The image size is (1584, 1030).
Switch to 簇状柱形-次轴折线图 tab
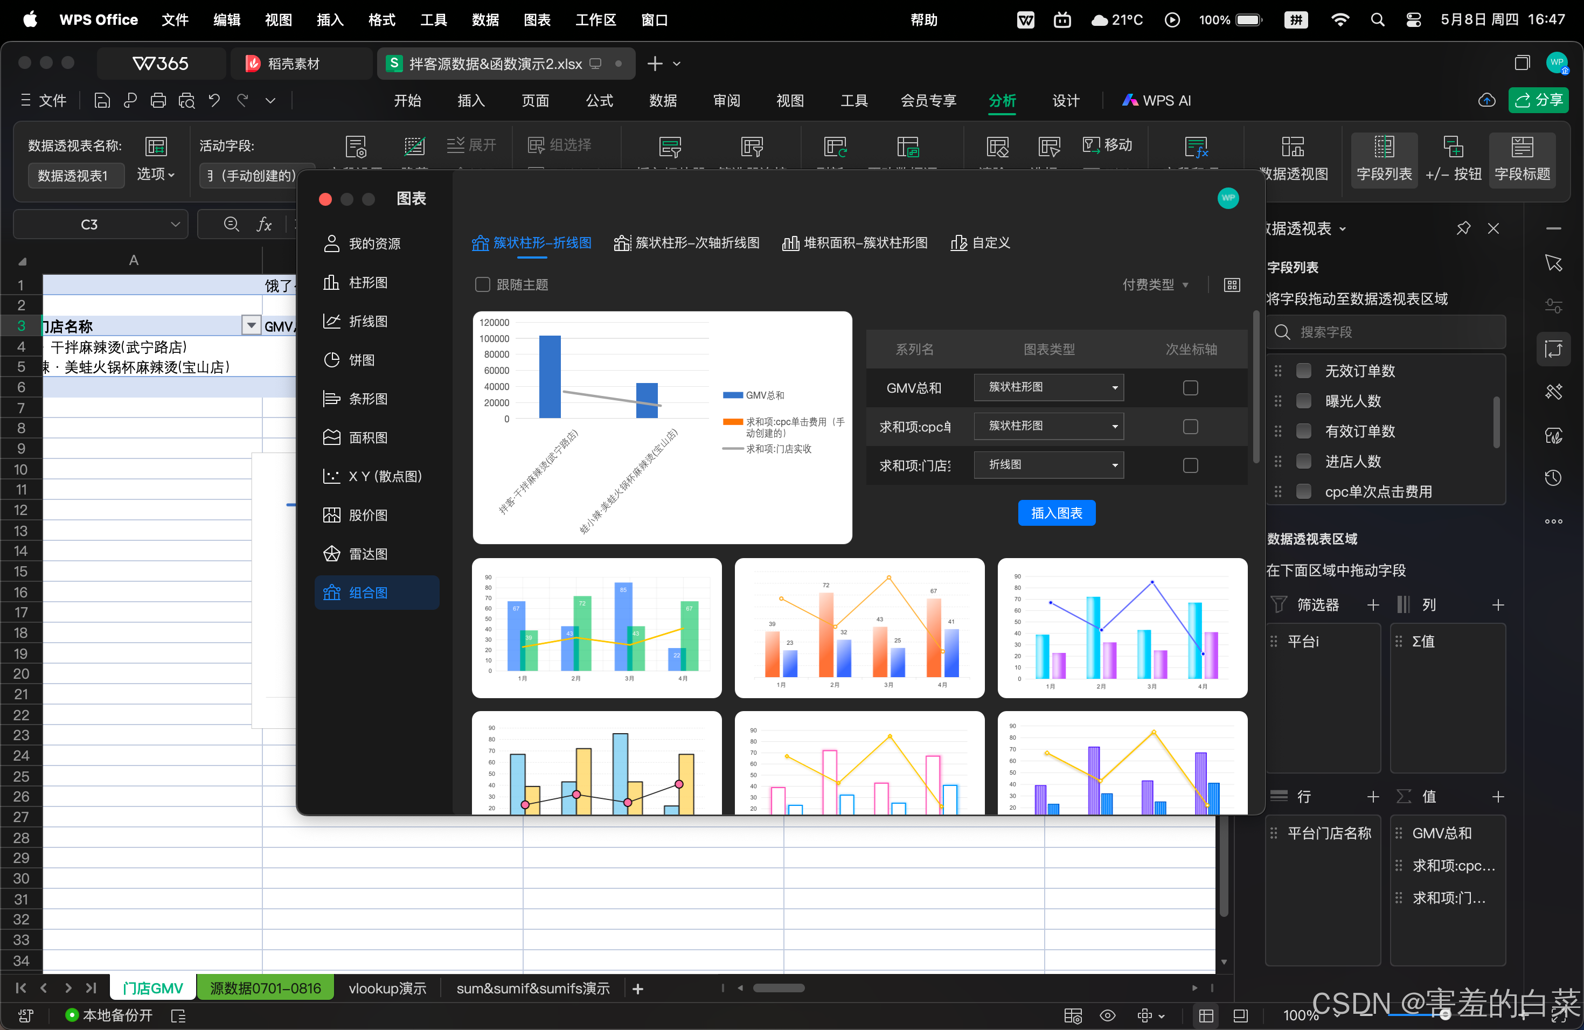686,243
